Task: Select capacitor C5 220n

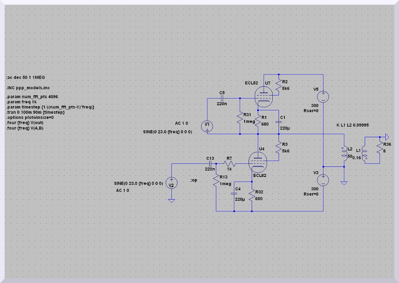Action: tap(222, 98)
